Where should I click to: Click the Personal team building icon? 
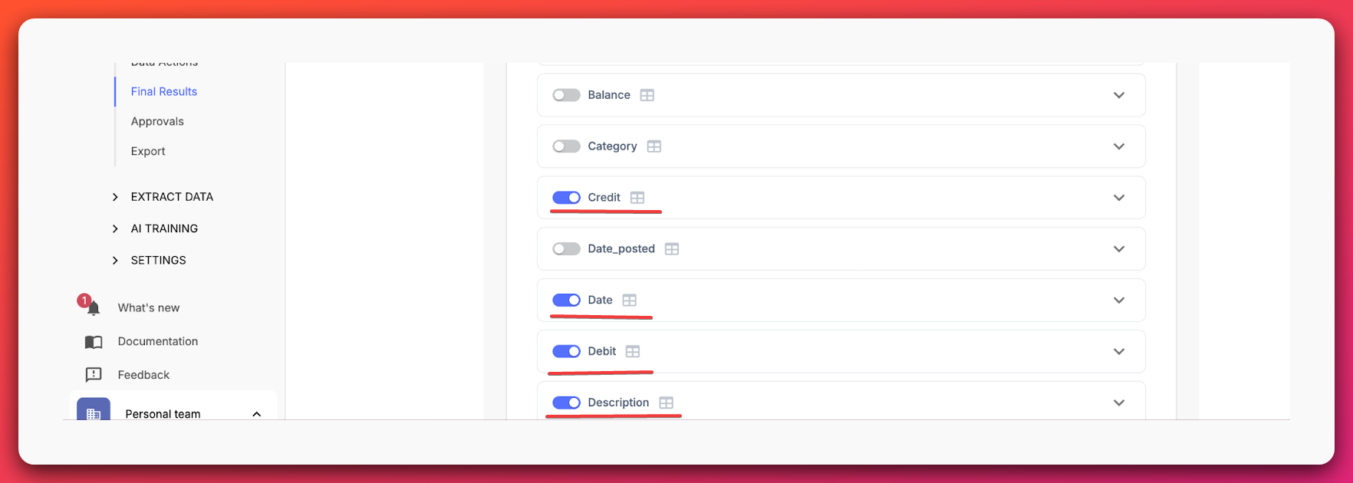click(93, 413)
